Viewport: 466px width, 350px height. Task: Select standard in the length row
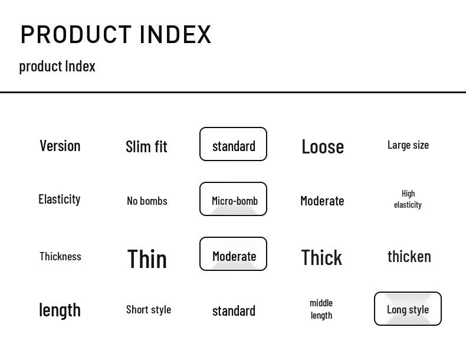coord(234,310)
